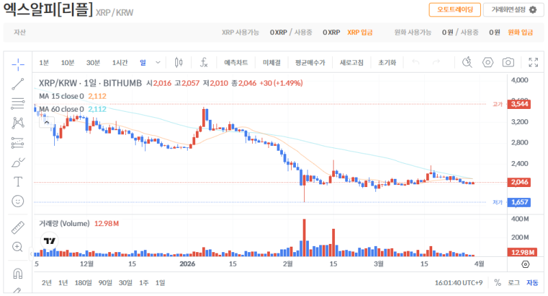Click the current price label 2,046
This screenshot has width=548, height=296.
pos(519,182)
